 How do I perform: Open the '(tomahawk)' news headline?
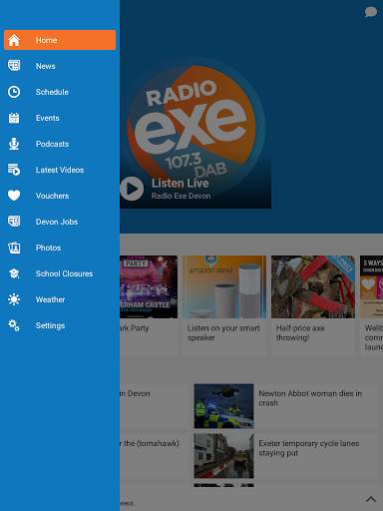[150, 443]
